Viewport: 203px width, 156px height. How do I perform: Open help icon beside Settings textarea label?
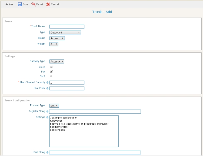pos(47,117)
